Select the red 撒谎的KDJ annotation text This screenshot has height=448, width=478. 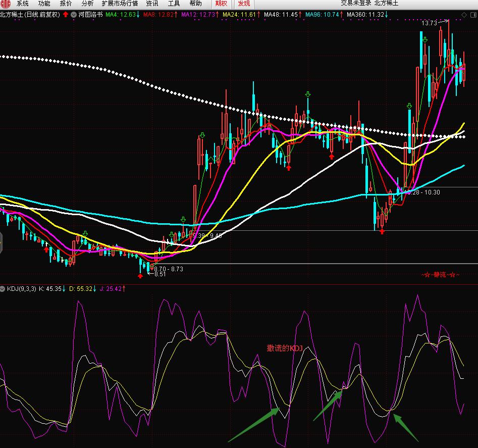284,348
